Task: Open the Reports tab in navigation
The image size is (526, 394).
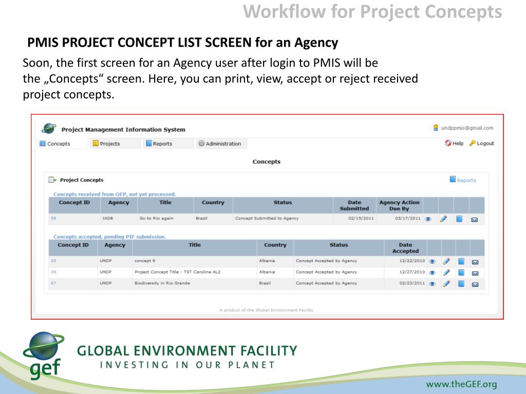Action: point(159,144)
